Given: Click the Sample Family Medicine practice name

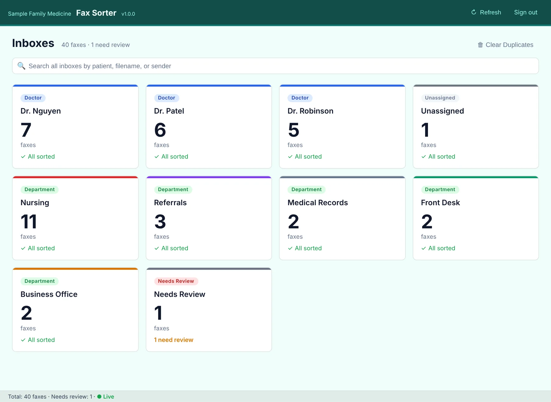Looking at the screenshot, I should (x=39, y=14).
